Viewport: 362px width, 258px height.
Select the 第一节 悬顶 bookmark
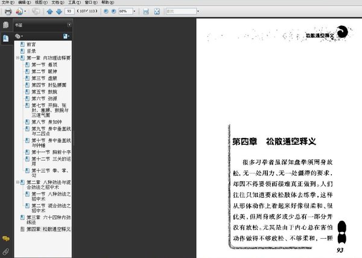pos(44,64)
